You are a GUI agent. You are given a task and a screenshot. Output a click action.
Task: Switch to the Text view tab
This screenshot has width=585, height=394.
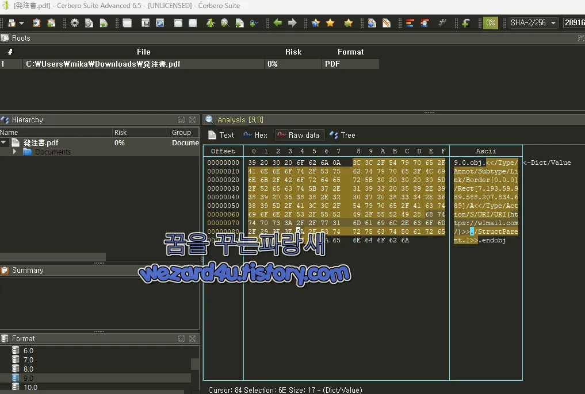221,135
